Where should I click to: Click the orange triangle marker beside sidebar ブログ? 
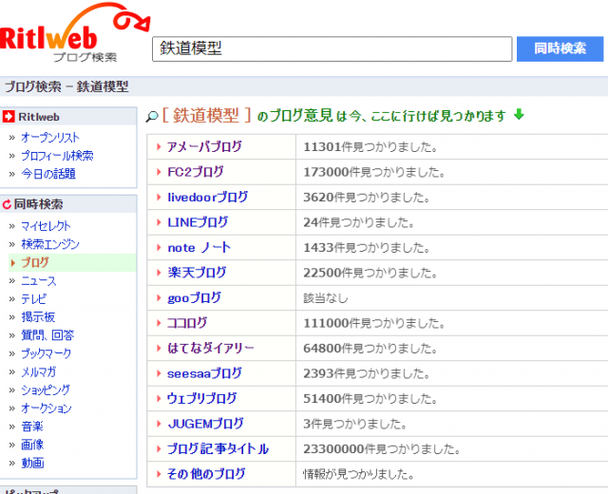pos(13,263)
